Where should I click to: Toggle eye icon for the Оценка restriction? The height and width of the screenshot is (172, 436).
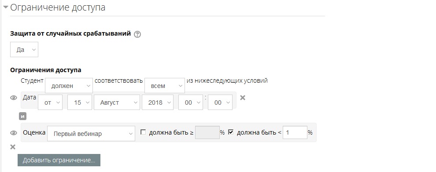click(14, 133)
